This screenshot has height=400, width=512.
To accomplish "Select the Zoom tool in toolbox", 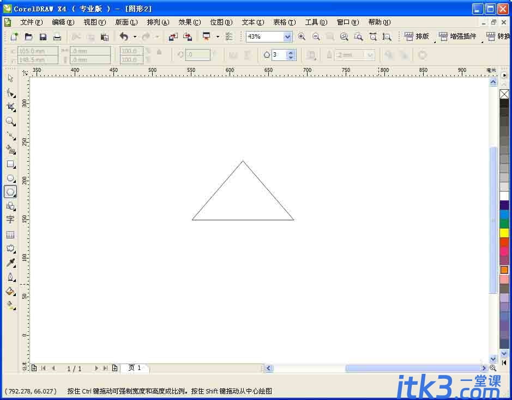I will point(10,121).
